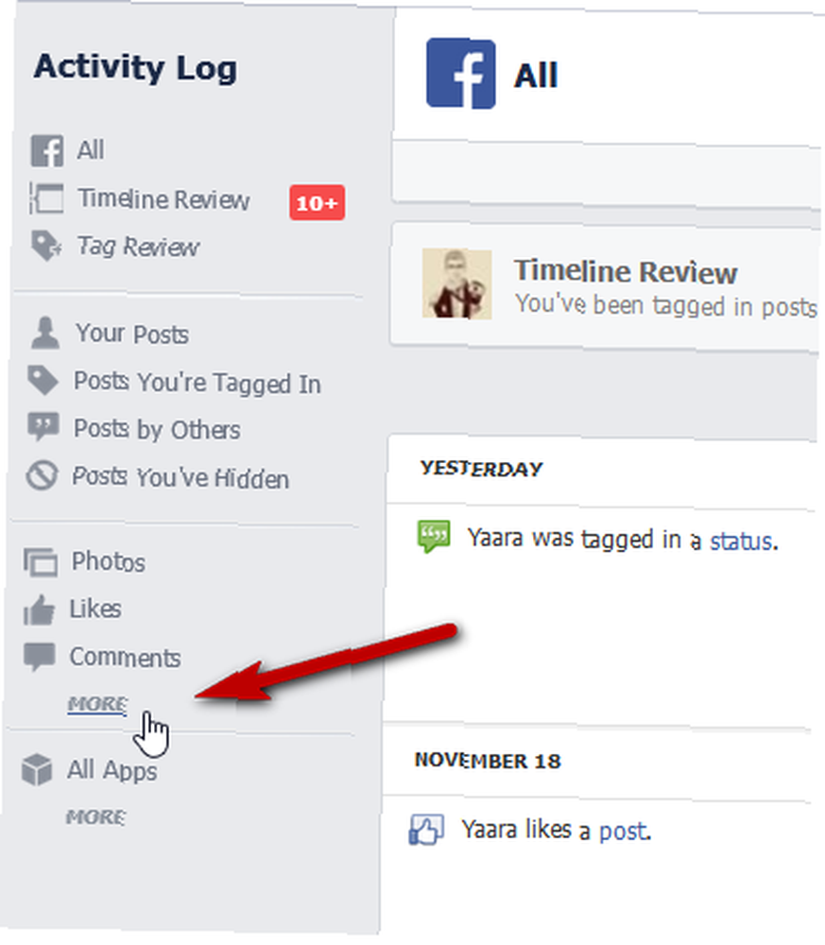Expand MORE under Comments
Image resolution: width=825 pixels, height=945 pixels.
(x=97, y=703)
